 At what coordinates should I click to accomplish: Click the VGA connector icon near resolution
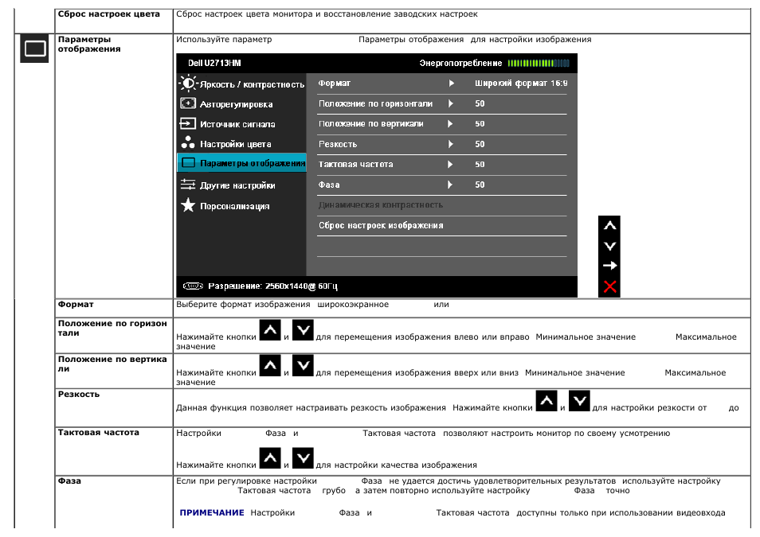tap(193, 286)
